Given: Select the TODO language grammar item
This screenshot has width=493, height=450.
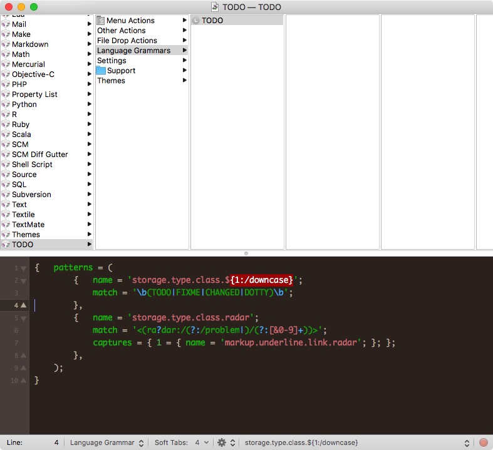Looking at the screenshot, I should 237,21.
